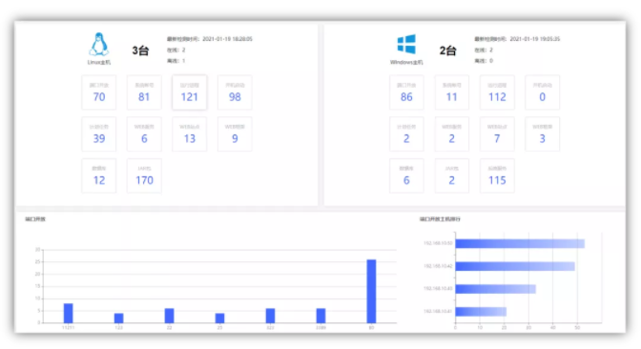The image size is (641, 349).
Task: Click the tallest bar for port 80
Action: (371, 292)
